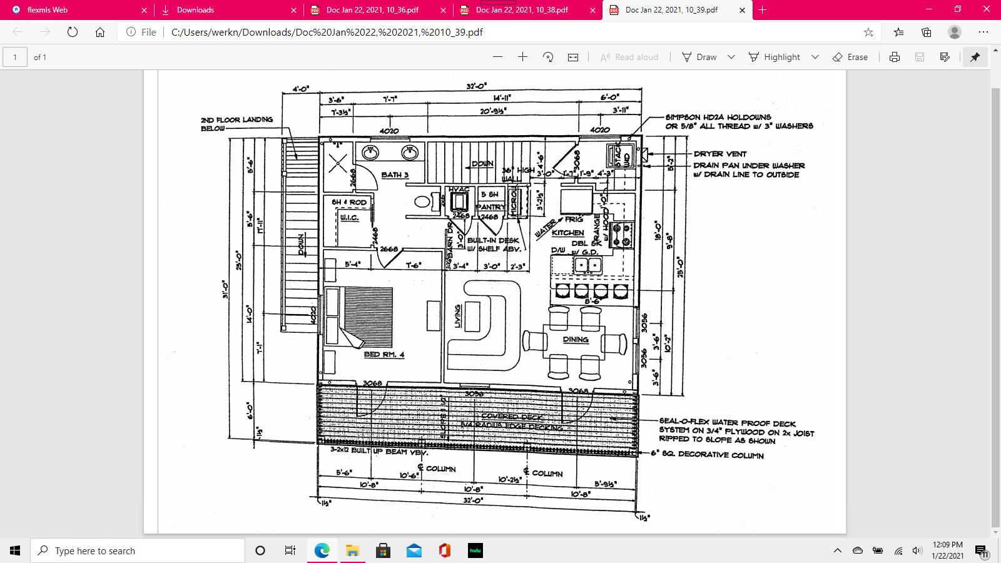Image resolution: width=1001 pixels, height=563 pixels.
Task: Select the Erase tool
Action: (850, 57)
